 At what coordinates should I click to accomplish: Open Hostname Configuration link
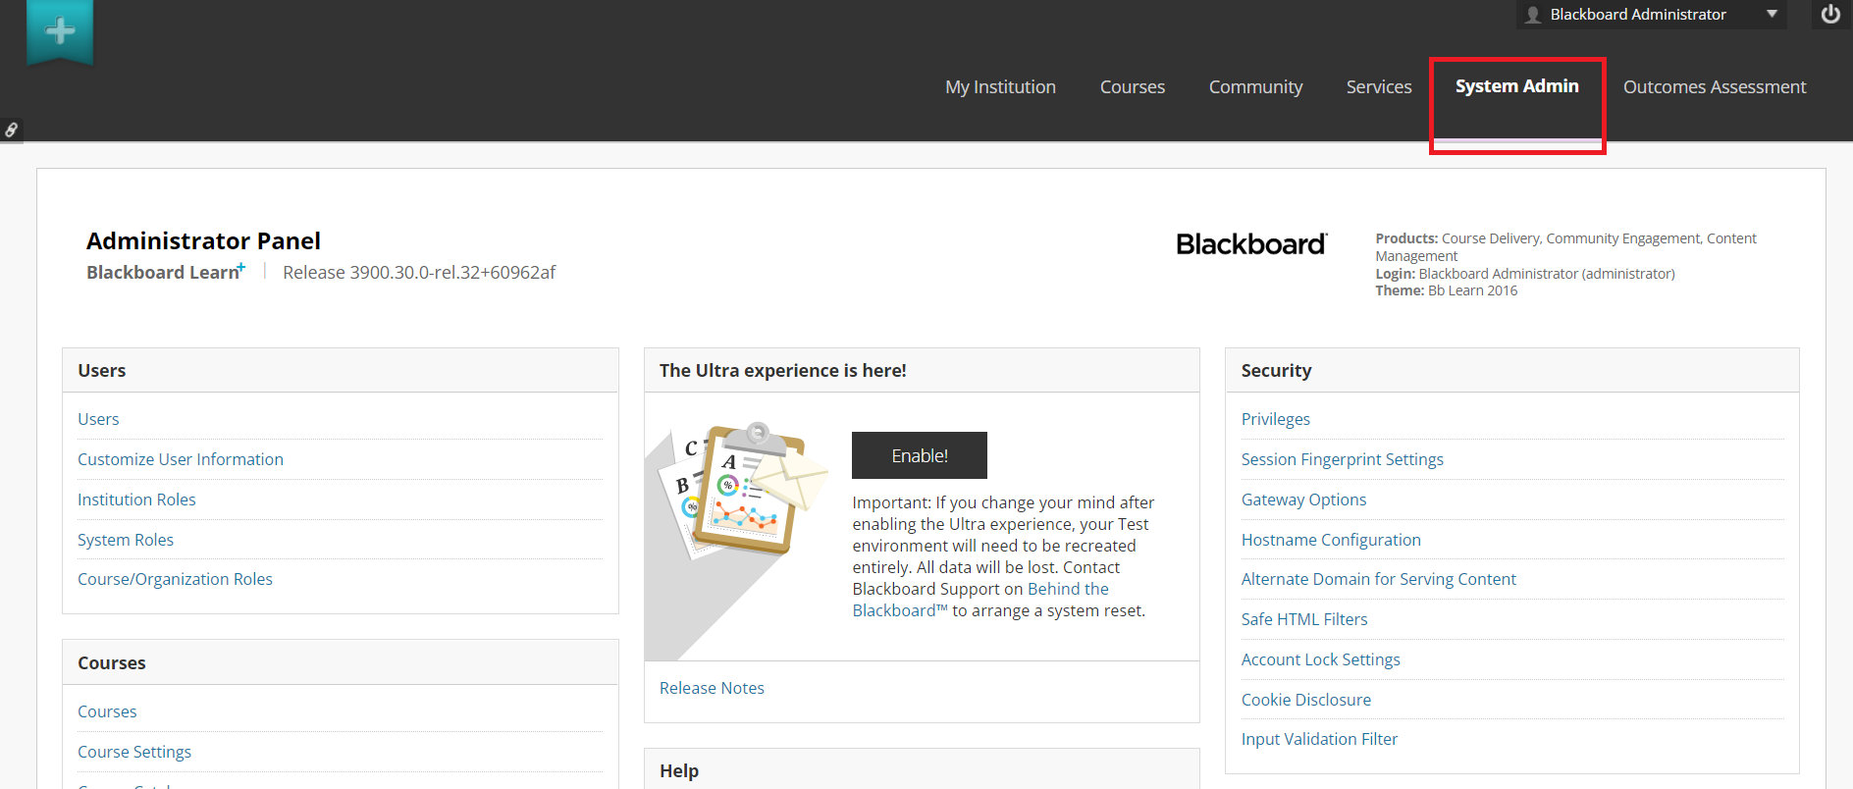click(x=1331, y=540)
